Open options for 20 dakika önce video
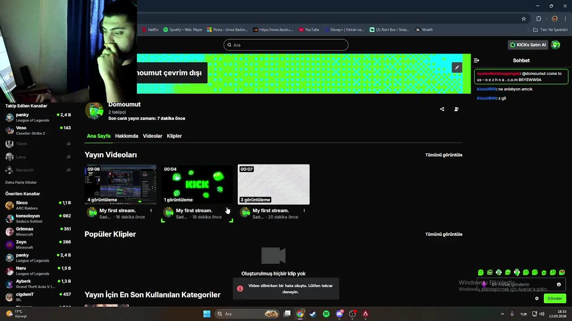The height and width of the screenshot is (321, 572). [304, 210]
